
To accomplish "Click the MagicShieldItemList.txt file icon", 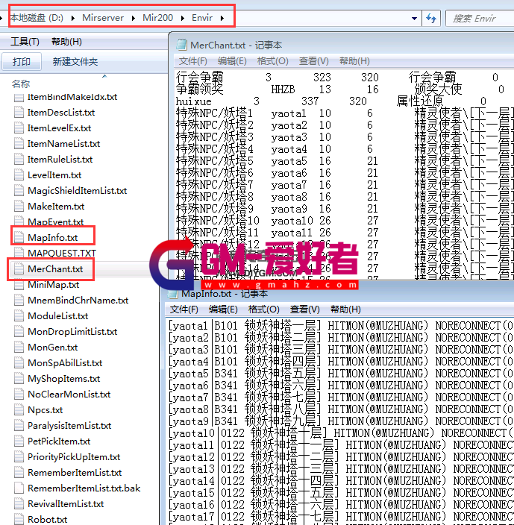I will (x=19, y=191).
